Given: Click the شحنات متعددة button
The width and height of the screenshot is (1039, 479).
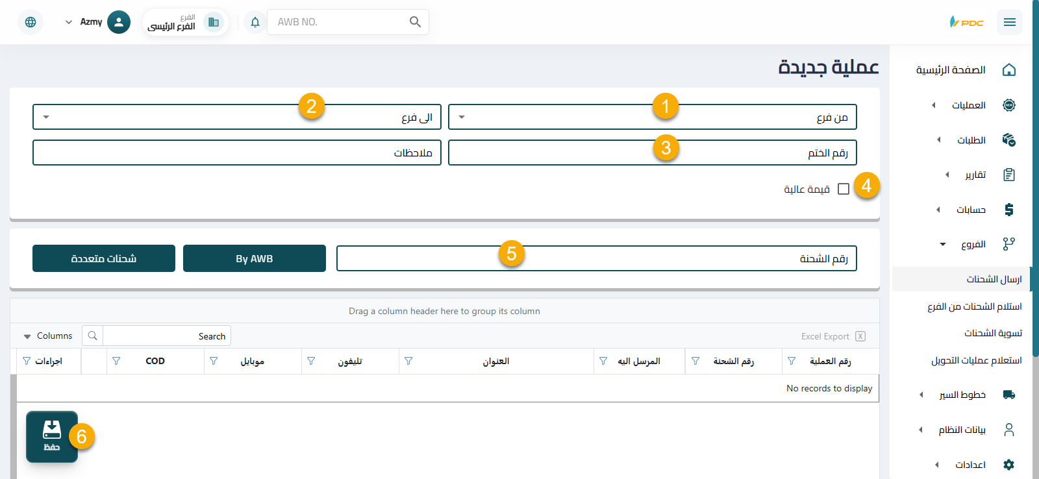Looking at the screenshot, I should (104, 258).
